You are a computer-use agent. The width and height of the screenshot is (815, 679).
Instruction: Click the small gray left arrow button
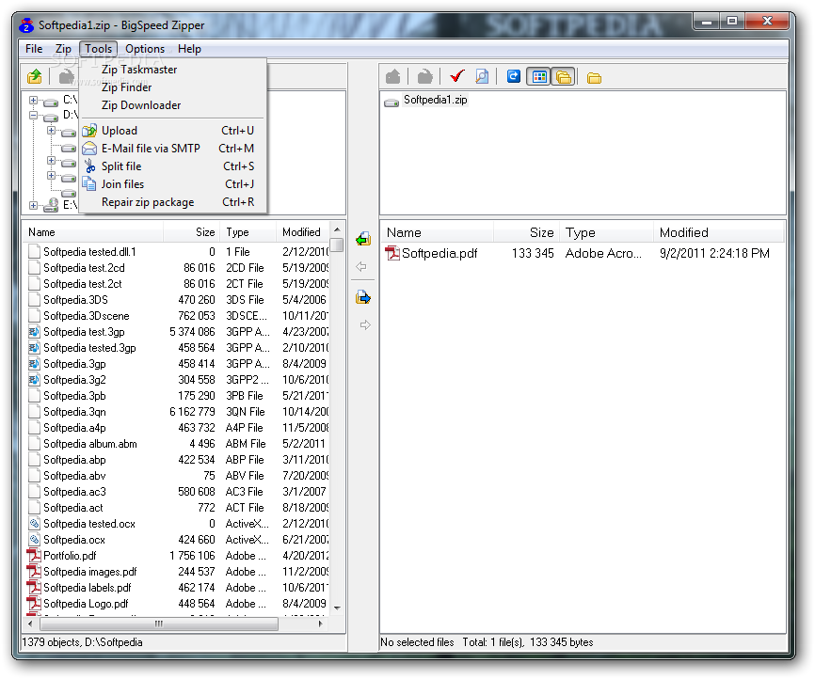pos(361,266)
